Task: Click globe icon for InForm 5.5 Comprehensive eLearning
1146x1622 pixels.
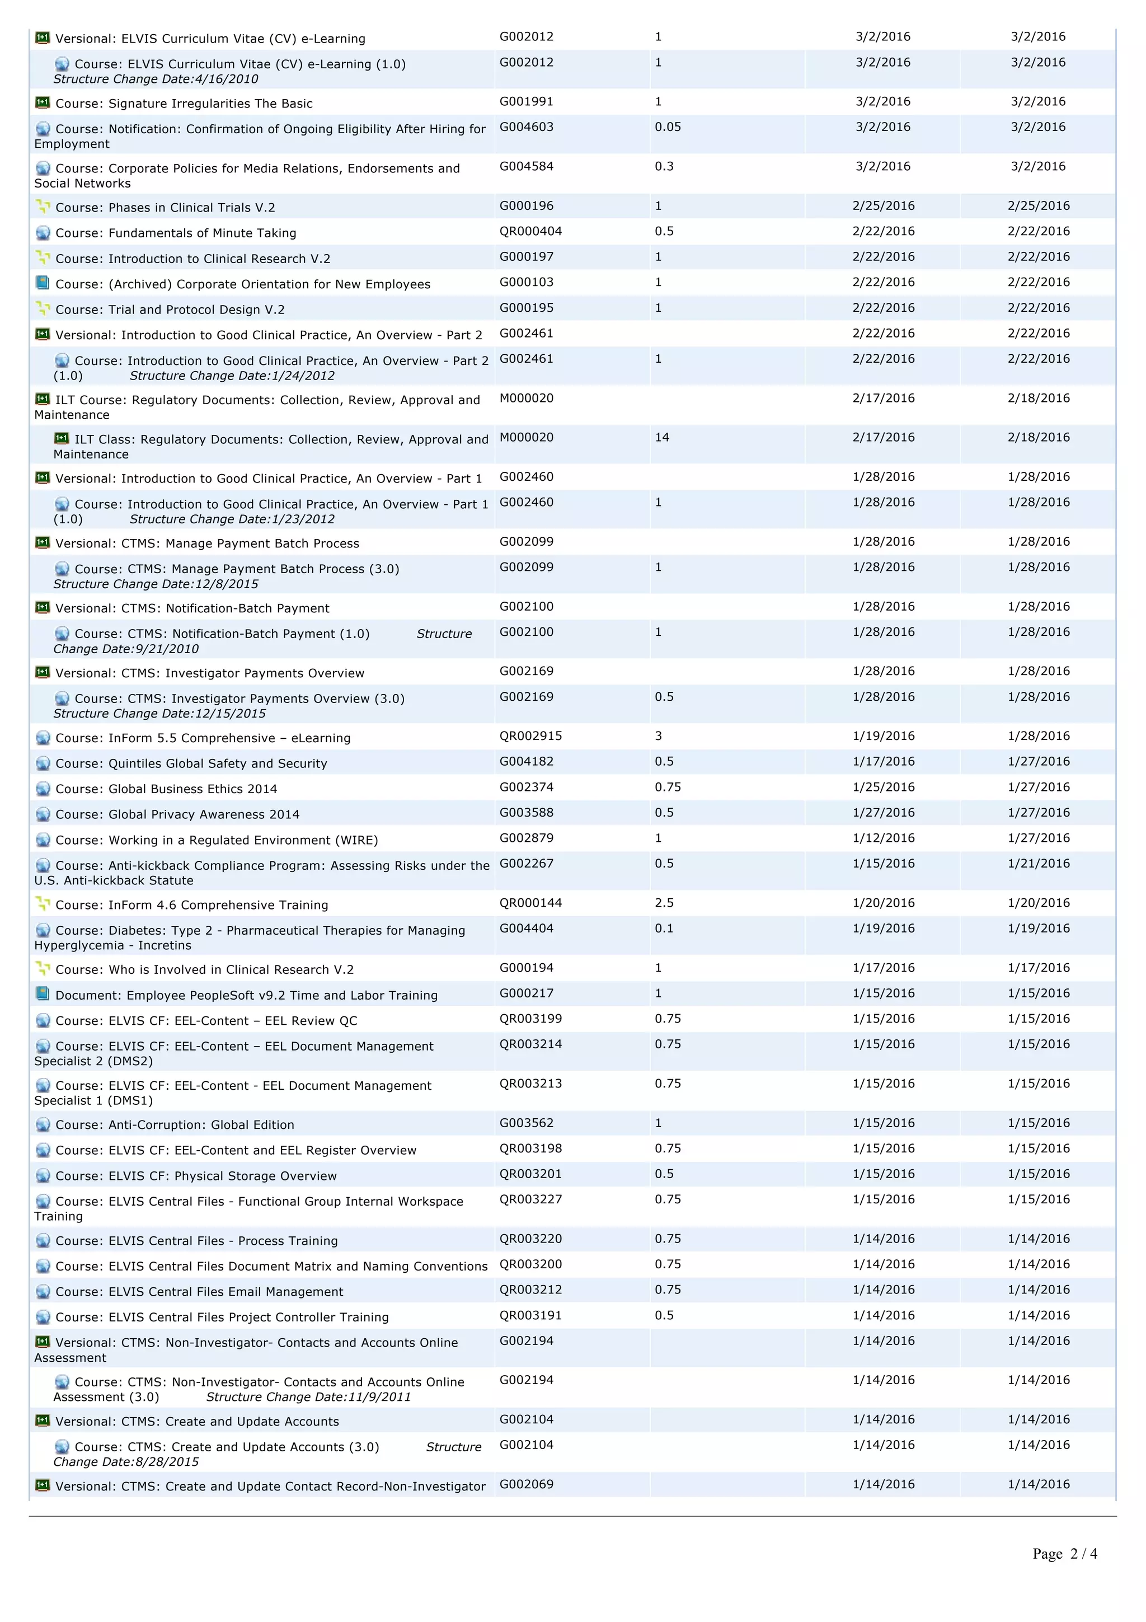Action: click(x=43, y=738)
